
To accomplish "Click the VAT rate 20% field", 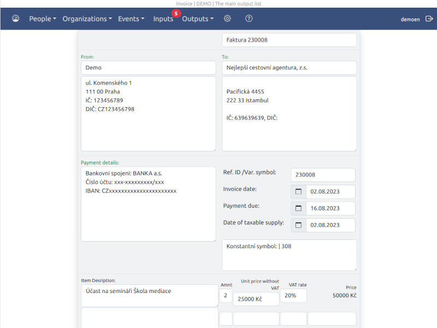I will [293, 295].
